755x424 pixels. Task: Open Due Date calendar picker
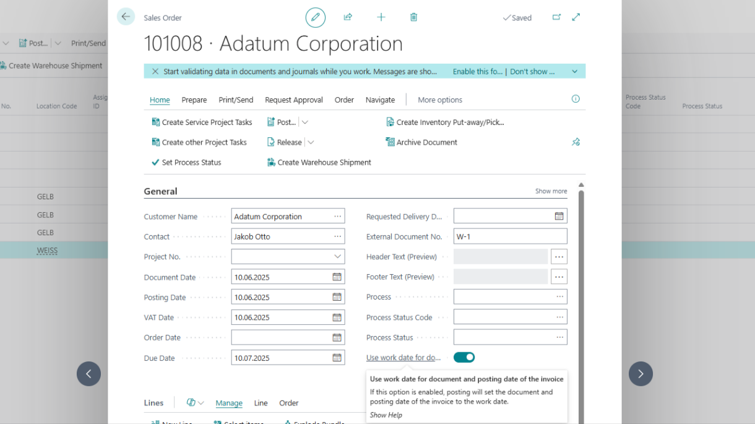pyautogui.click(x=337, y=357)
